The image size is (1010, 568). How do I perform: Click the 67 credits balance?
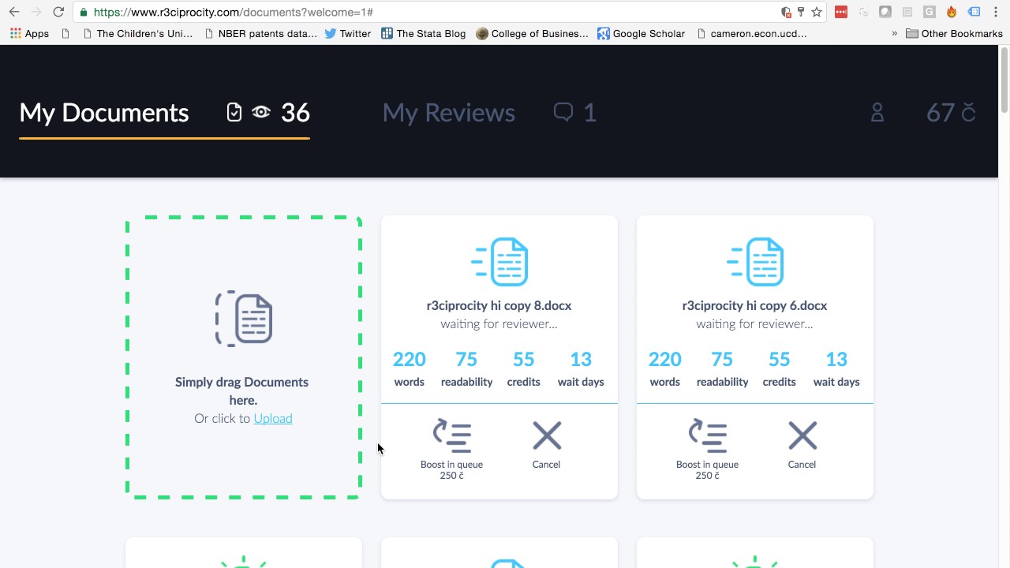click(x=951, y=113)
